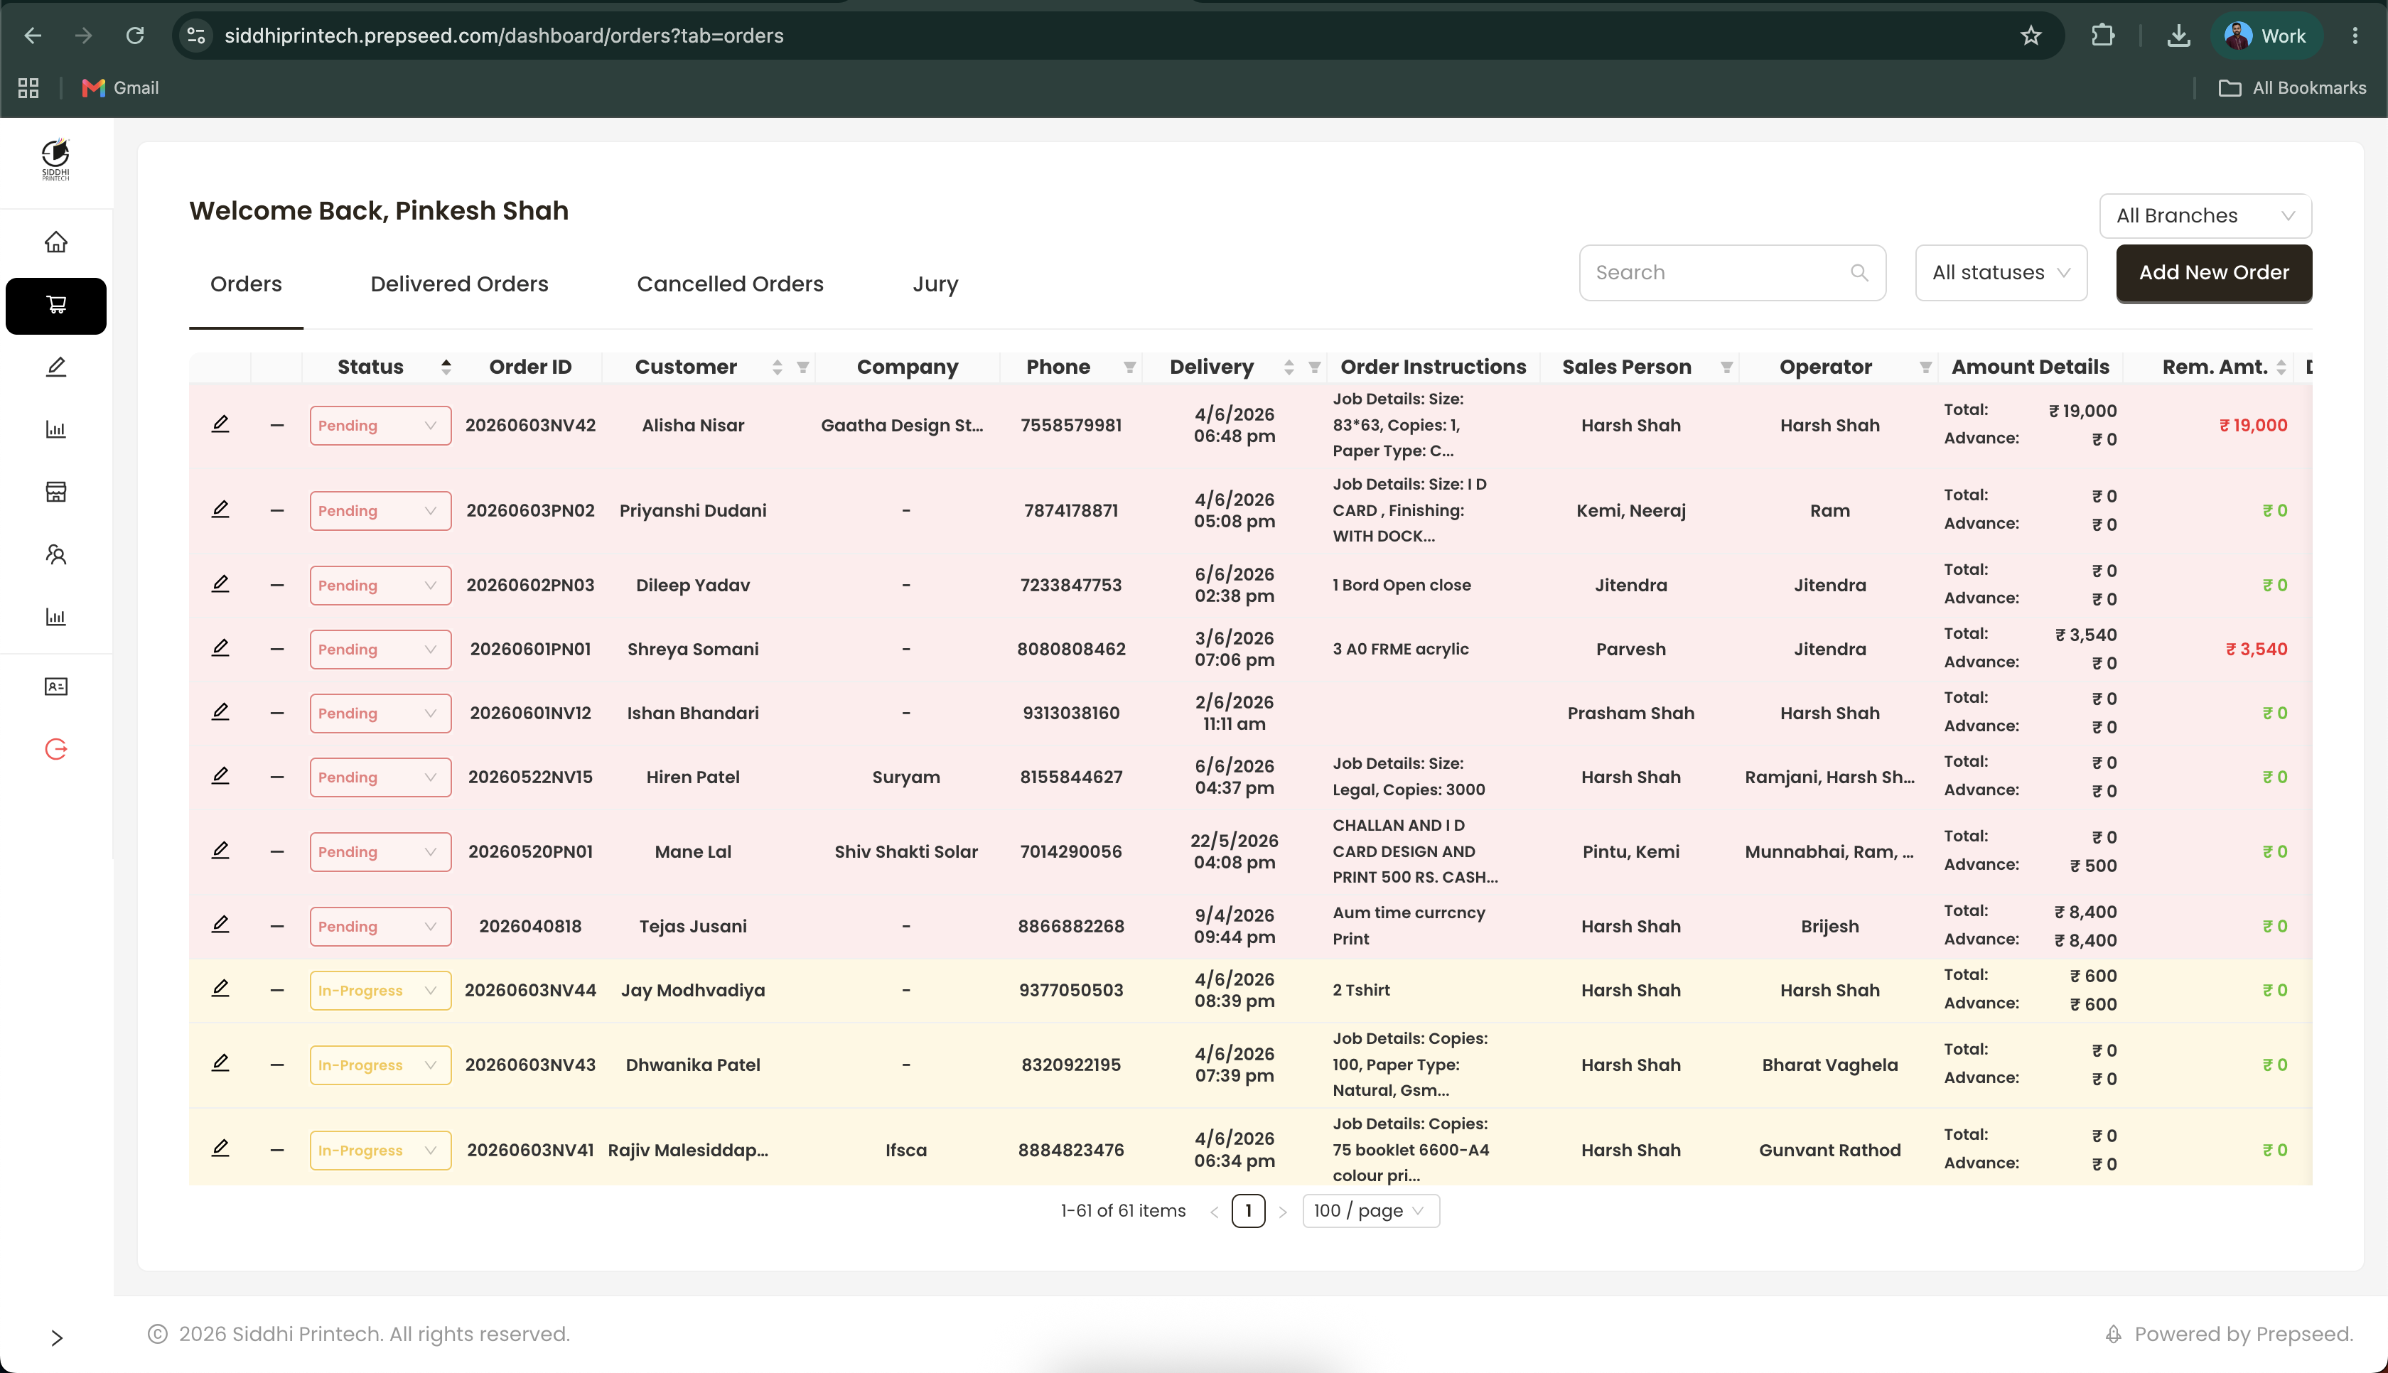Edit Priyanshi Dudani order pencil icon
The image size is (2388, 1373).
coord(220,510)
